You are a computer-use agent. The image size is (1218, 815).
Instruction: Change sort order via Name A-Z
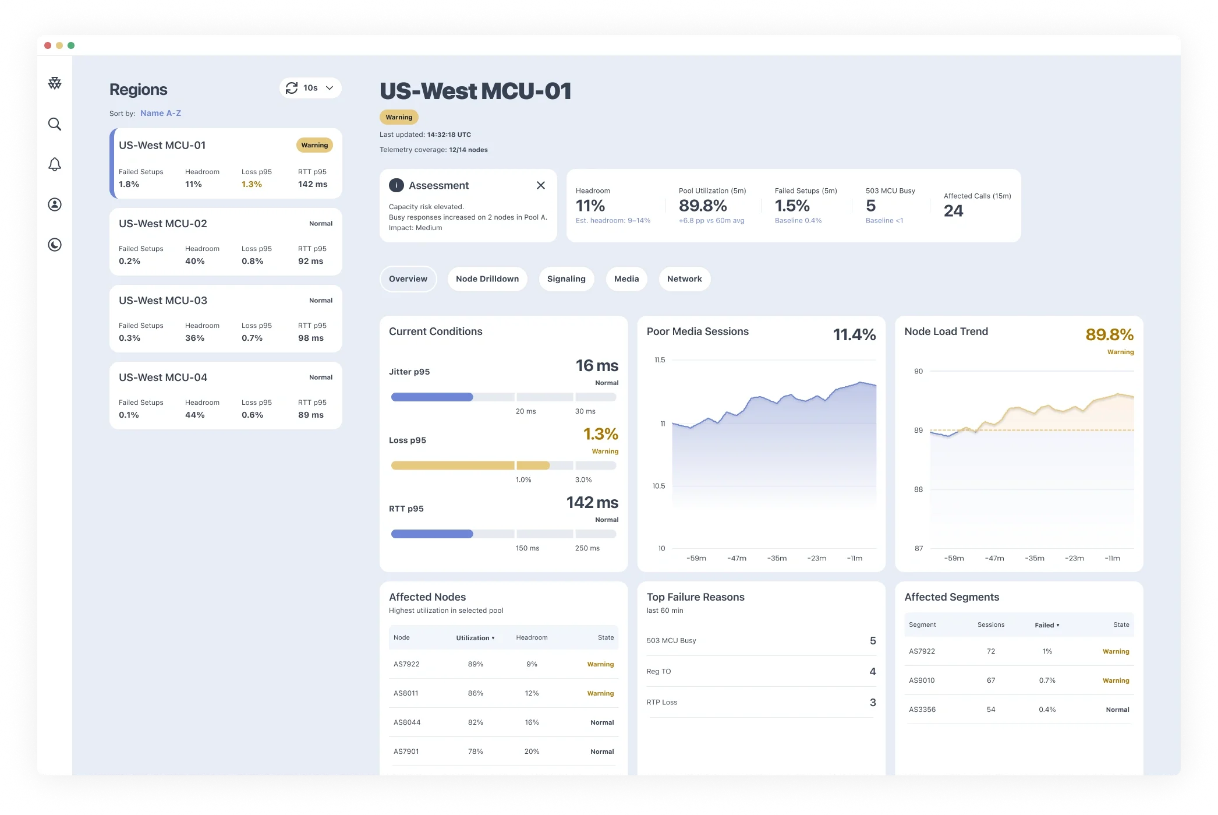coord(161,113)
